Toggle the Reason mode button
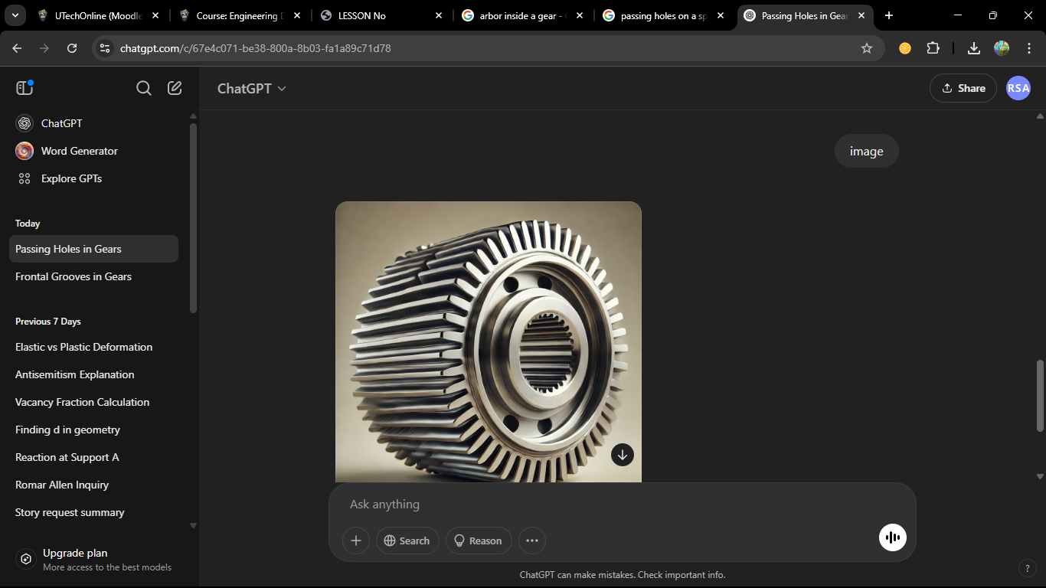The height and width of the screenshot is (588, 1046). click(x=479, y=541)
